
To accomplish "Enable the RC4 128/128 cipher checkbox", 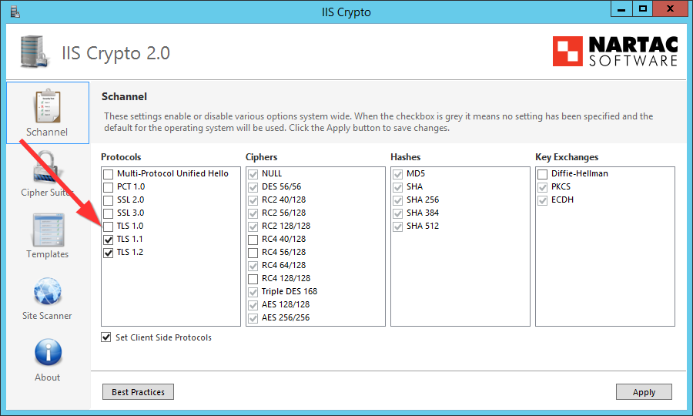I will (253, 279).
